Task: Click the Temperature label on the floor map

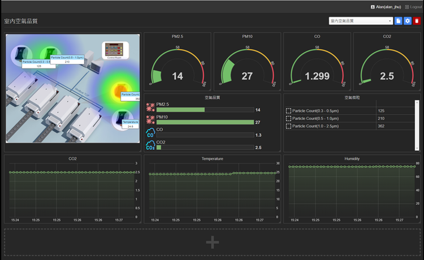Action: [x=130, y=122]
